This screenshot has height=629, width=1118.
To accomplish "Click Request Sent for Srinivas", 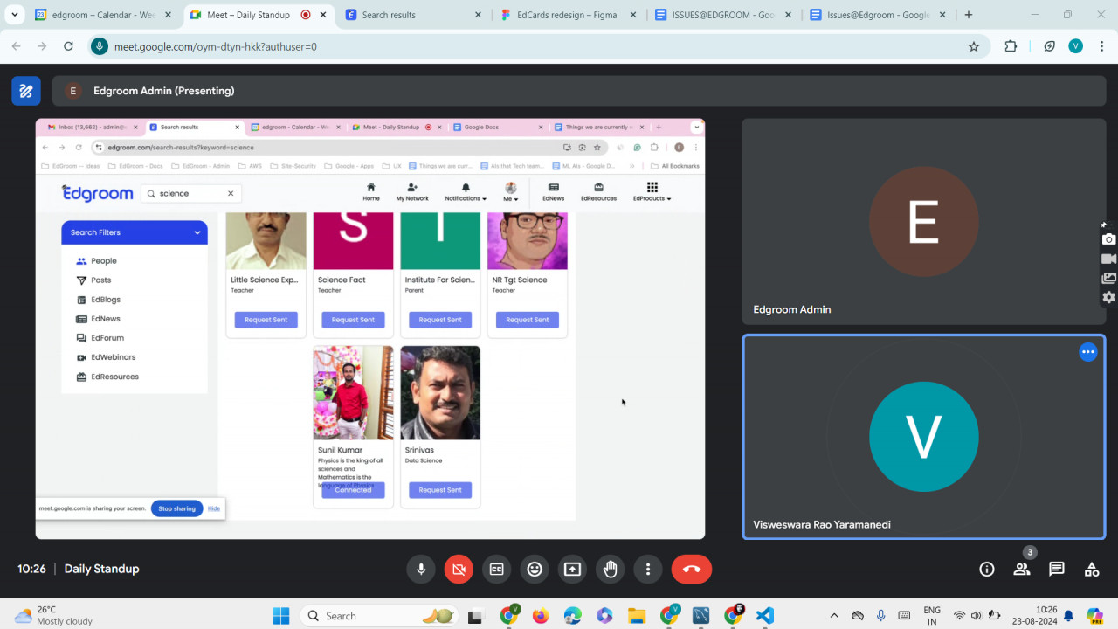I will point(440,490).
